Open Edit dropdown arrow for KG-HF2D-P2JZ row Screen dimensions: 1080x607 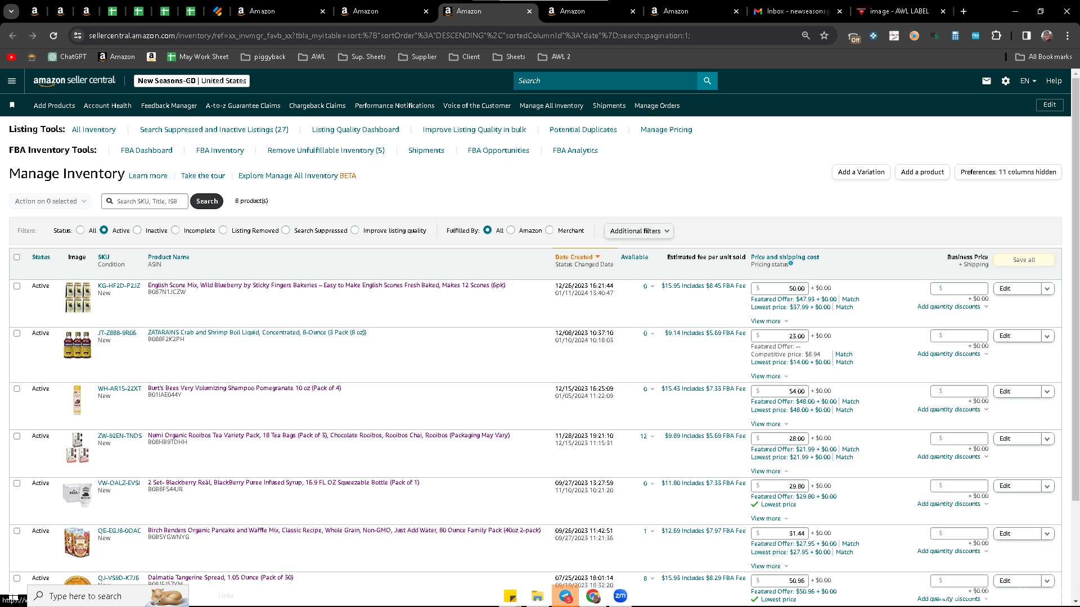pos(1047,288)
